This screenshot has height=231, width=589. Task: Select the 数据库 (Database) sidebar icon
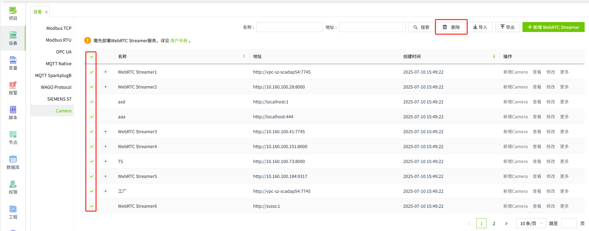(x=13, y=163)
